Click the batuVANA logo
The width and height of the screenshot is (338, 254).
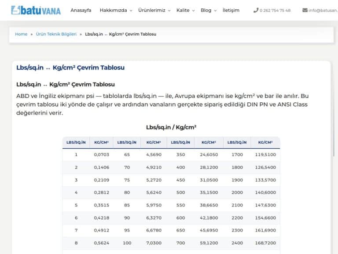(x=36, y=10)
